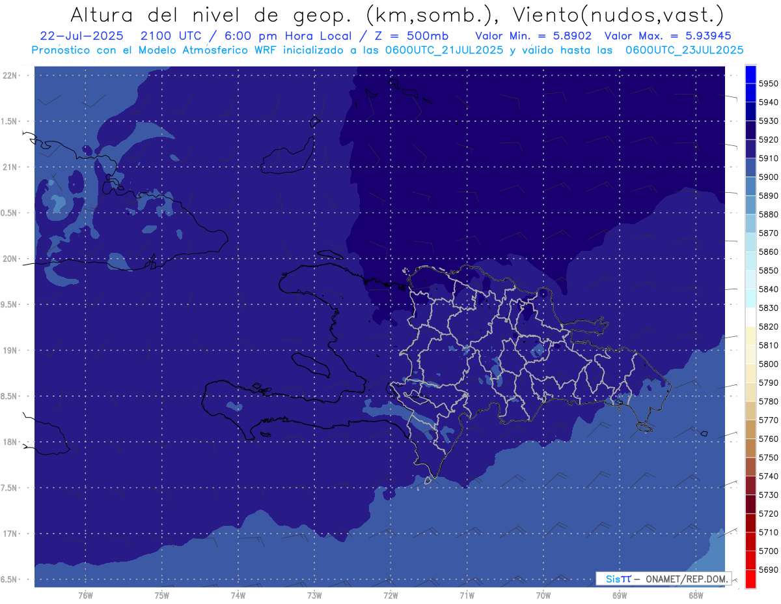Click the 19N latitude axis label
The image size is (781, 604).
pos(10,351)
